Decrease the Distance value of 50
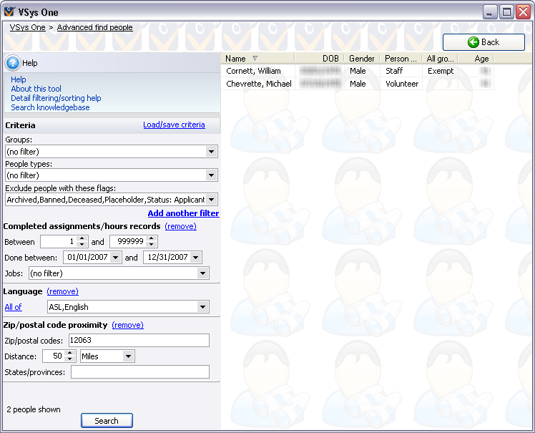Screen dimensions: 535x433 [x=69, y=359]
